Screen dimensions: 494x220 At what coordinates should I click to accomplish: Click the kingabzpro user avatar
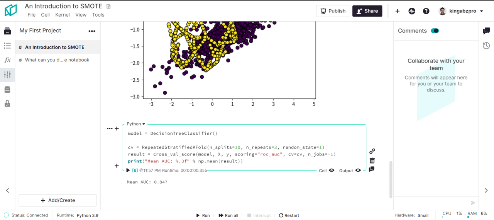point(442,11)
